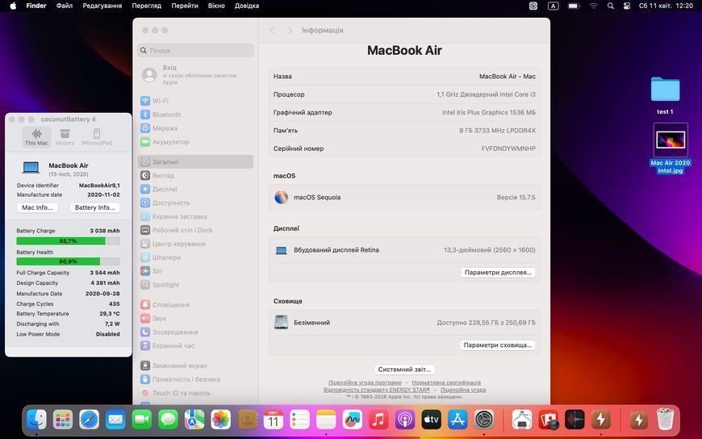This screenshot has width=702, height=439.
Task: Go forward in System Settings
Action: click(x=290, y=30)
